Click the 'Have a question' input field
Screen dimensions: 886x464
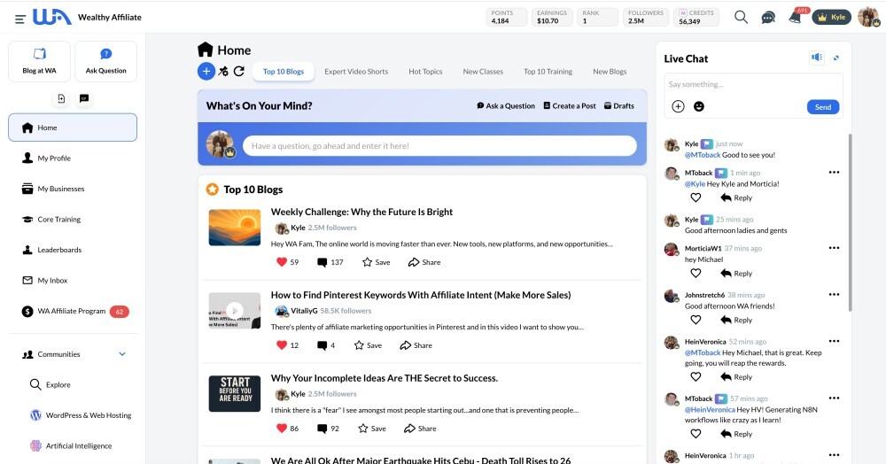pos(439,146)
